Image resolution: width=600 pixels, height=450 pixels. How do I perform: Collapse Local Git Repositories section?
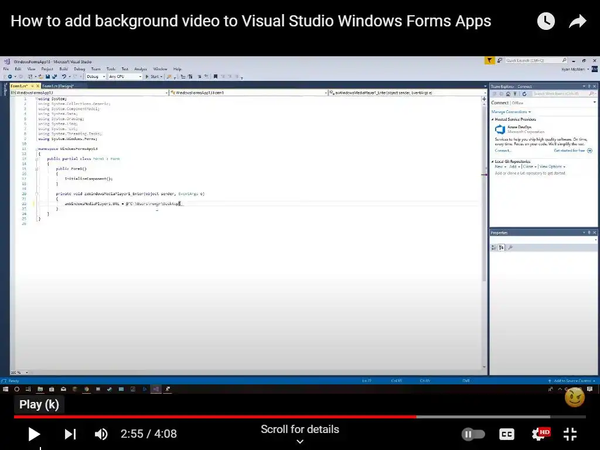click(x=493, y=162)
